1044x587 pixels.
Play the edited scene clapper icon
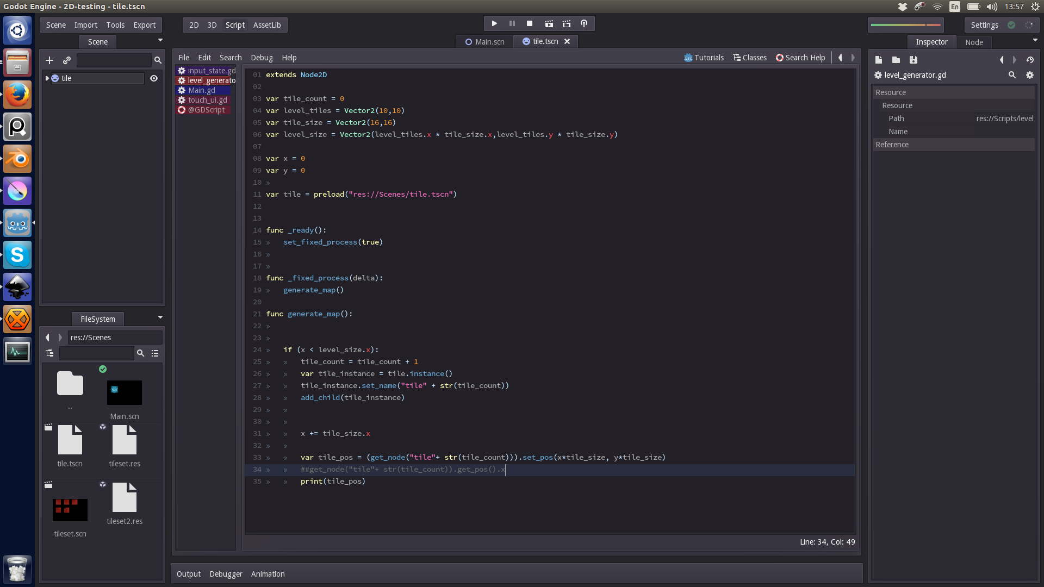[x=549, y=24]
